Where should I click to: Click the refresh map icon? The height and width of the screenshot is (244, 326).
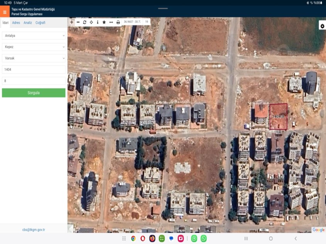coord(85,22)
